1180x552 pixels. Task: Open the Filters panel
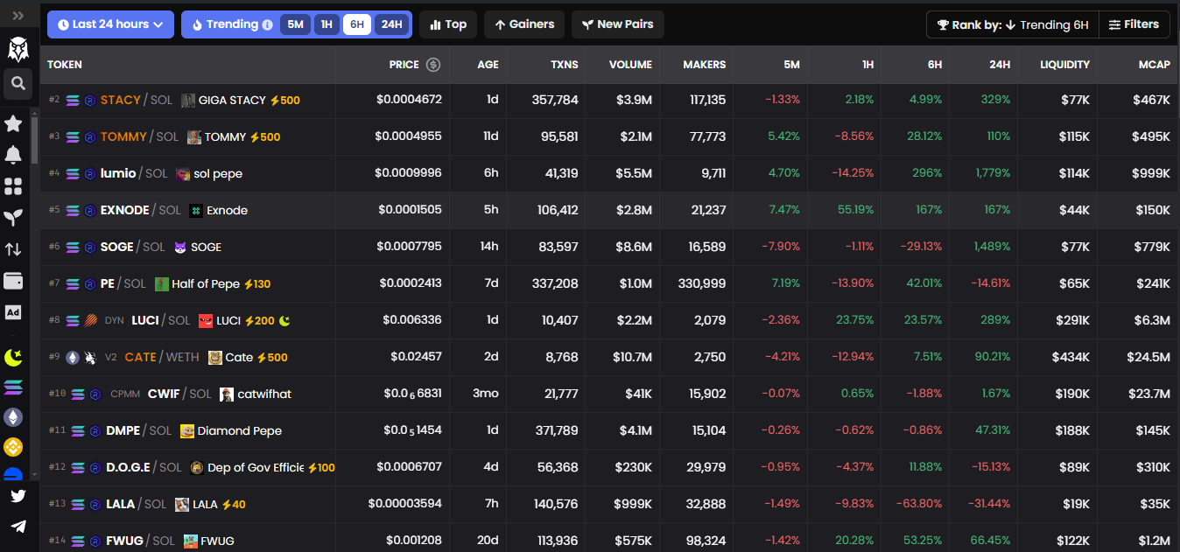click(x=1134, y=24)
